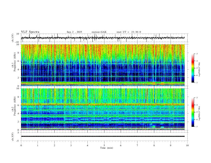Click the "VLF Spectra" title text
The image size is (211, 163).
[30, 32]
